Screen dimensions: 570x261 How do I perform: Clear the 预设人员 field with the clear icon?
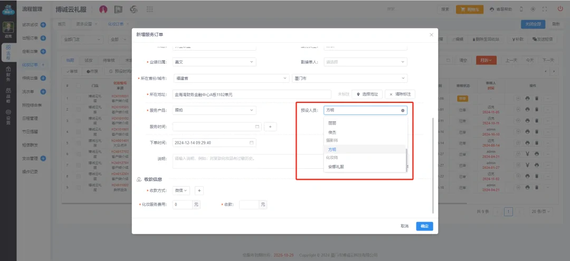click(x=403, y=111)
